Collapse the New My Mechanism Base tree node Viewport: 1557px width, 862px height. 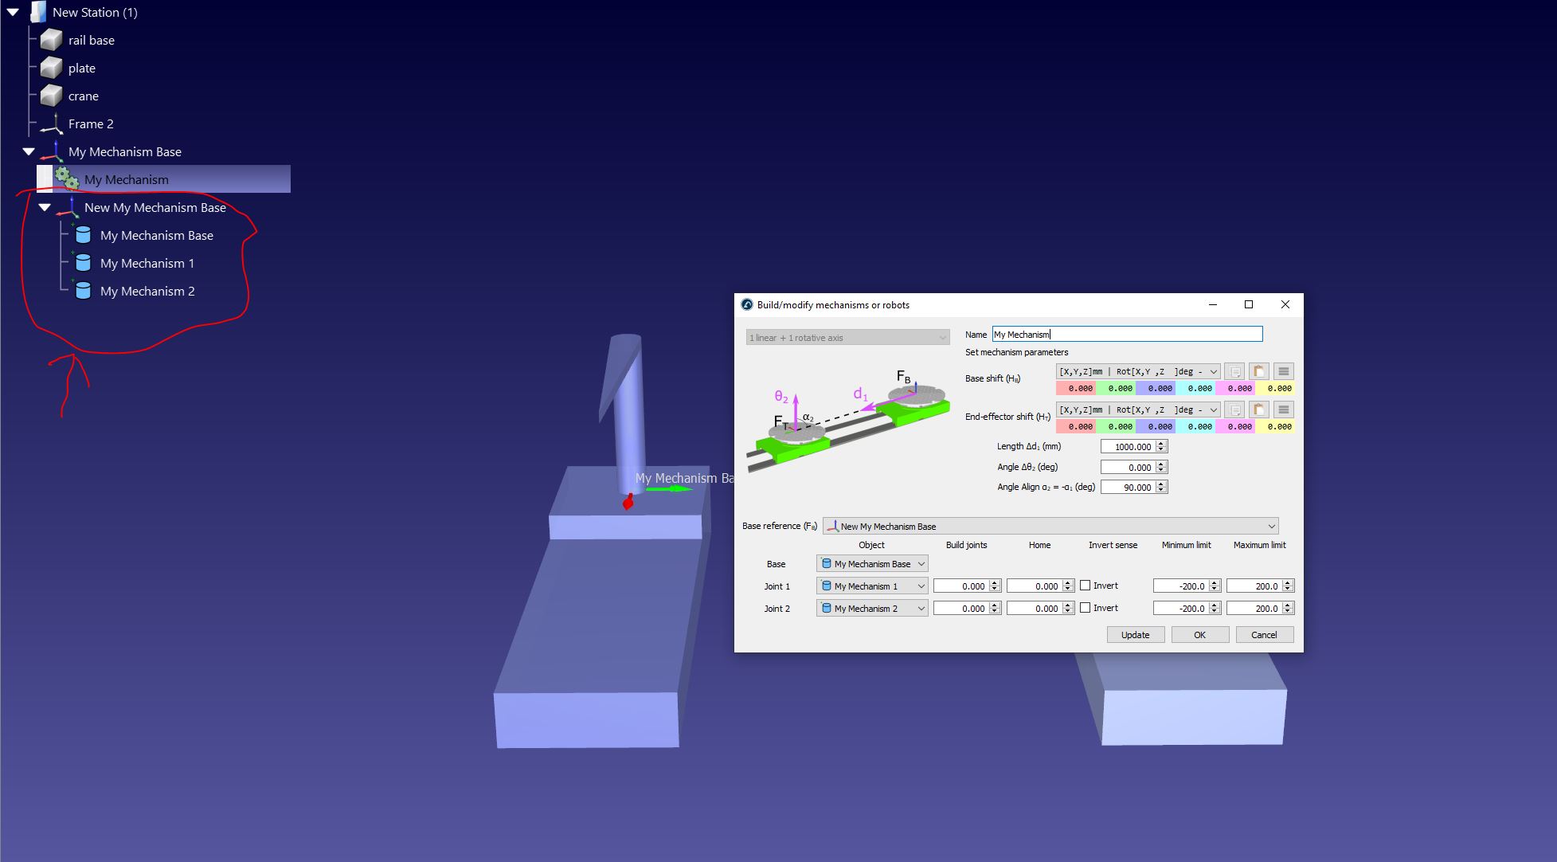(x=45, y=208)
